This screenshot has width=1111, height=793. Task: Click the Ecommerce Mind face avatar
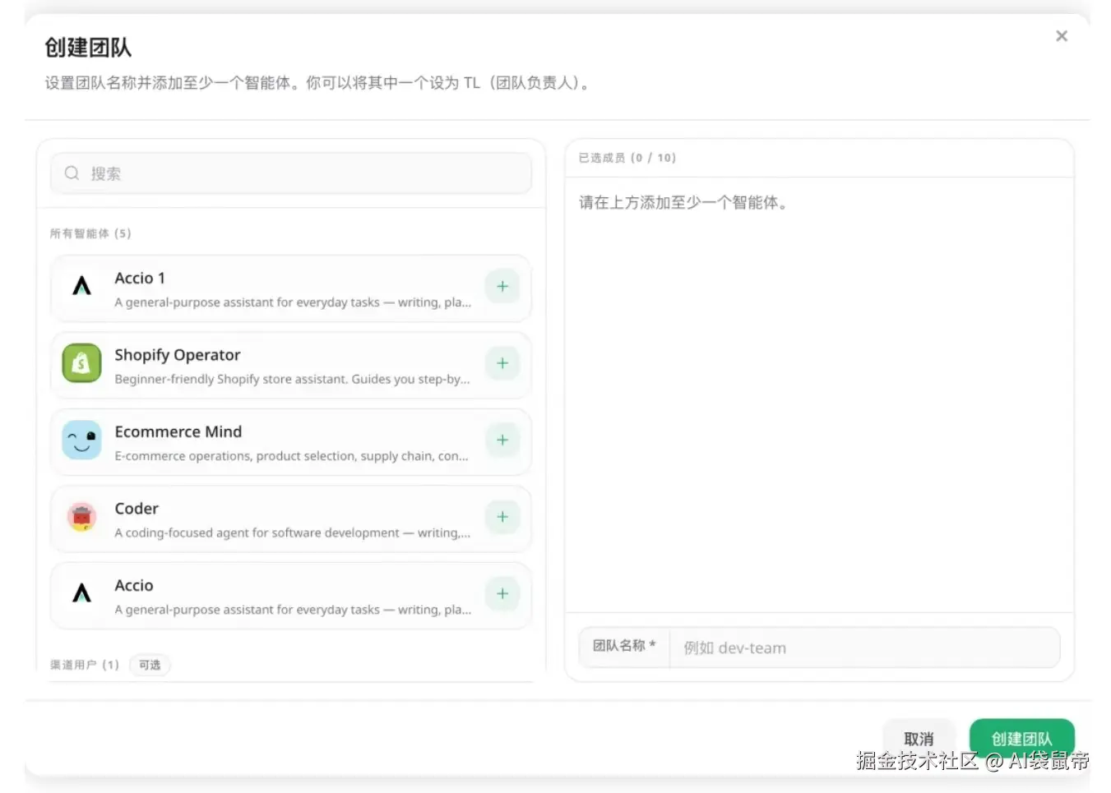[81, 440]
